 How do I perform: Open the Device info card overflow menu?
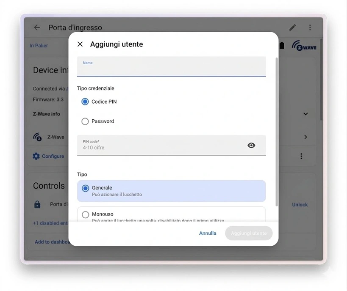[x=301, y=156]
